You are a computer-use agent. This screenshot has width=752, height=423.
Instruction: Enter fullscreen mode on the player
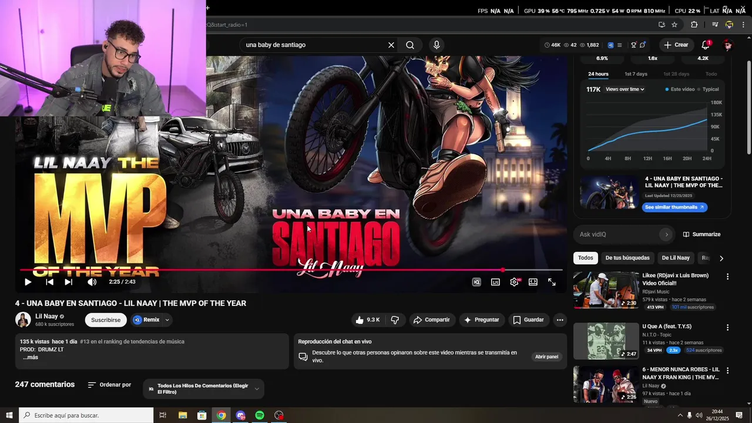552,282
